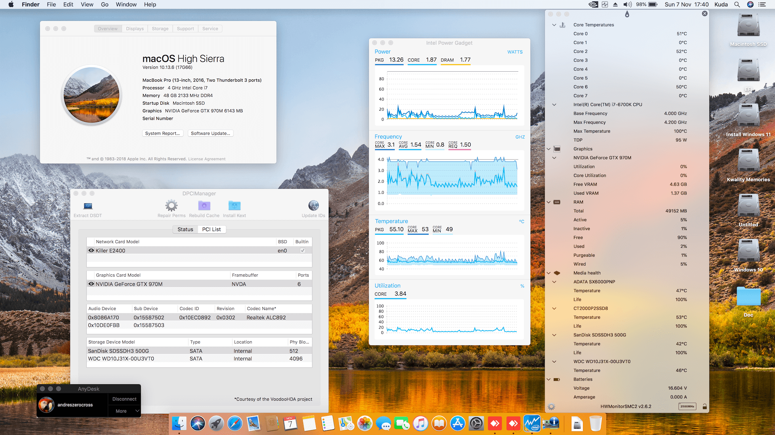Open Spotlight search in the menu bar
Screen dimensions: 775x435
(x=737, y=4)
